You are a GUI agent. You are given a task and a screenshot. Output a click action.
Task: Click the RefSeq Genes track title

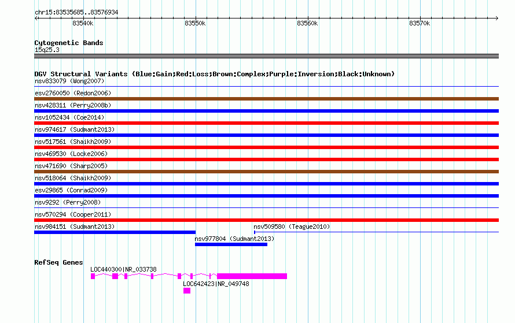[x=58, y=262]
